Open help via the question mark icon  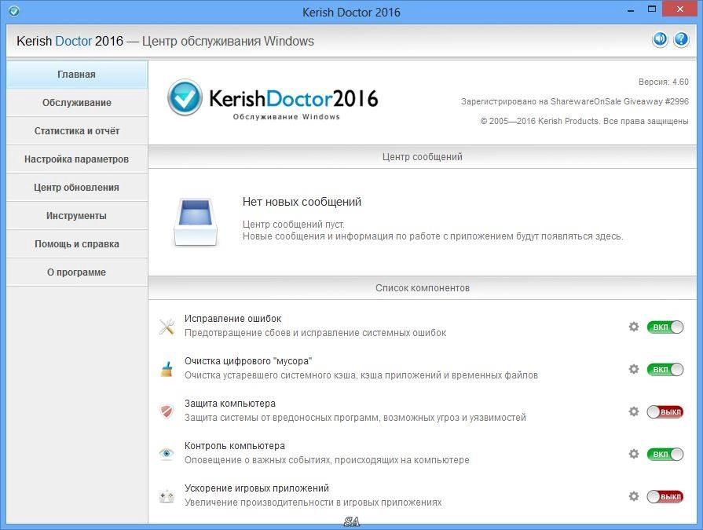[681, 39]
